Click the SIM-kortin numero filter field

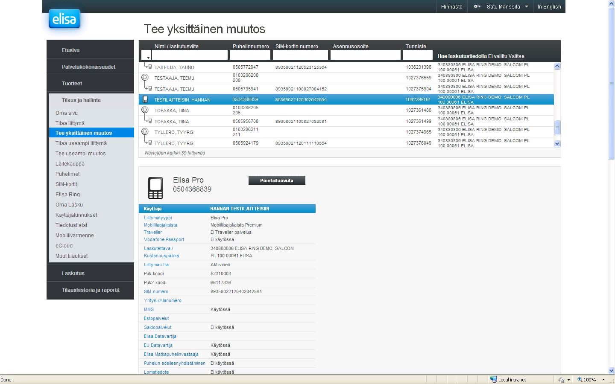[x=300, y=55]
